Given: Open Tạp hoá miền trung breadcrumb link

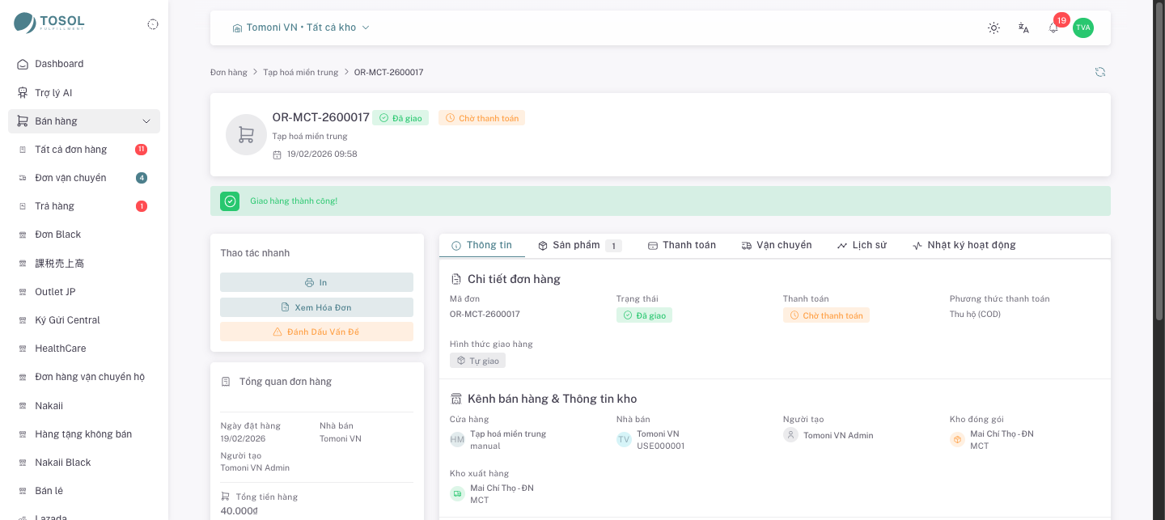Looking at the screenshot, I should [x=301, y=72].
